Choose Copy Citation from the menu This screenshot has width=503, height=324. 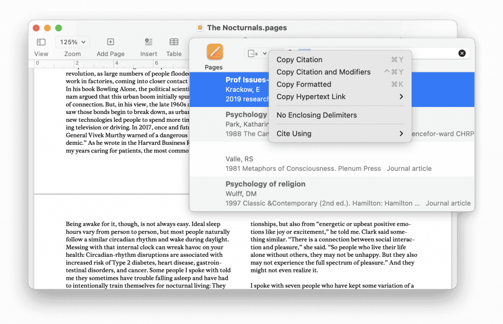(299, 60)
